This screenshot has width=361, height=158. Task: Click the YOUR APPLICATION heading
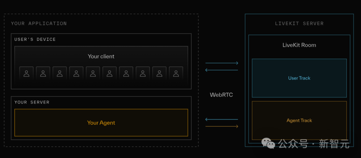(x=39, y=23)
